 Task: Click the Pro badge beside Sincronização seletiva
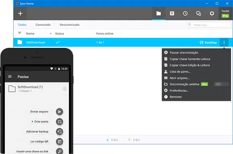(x=204, y=84)
